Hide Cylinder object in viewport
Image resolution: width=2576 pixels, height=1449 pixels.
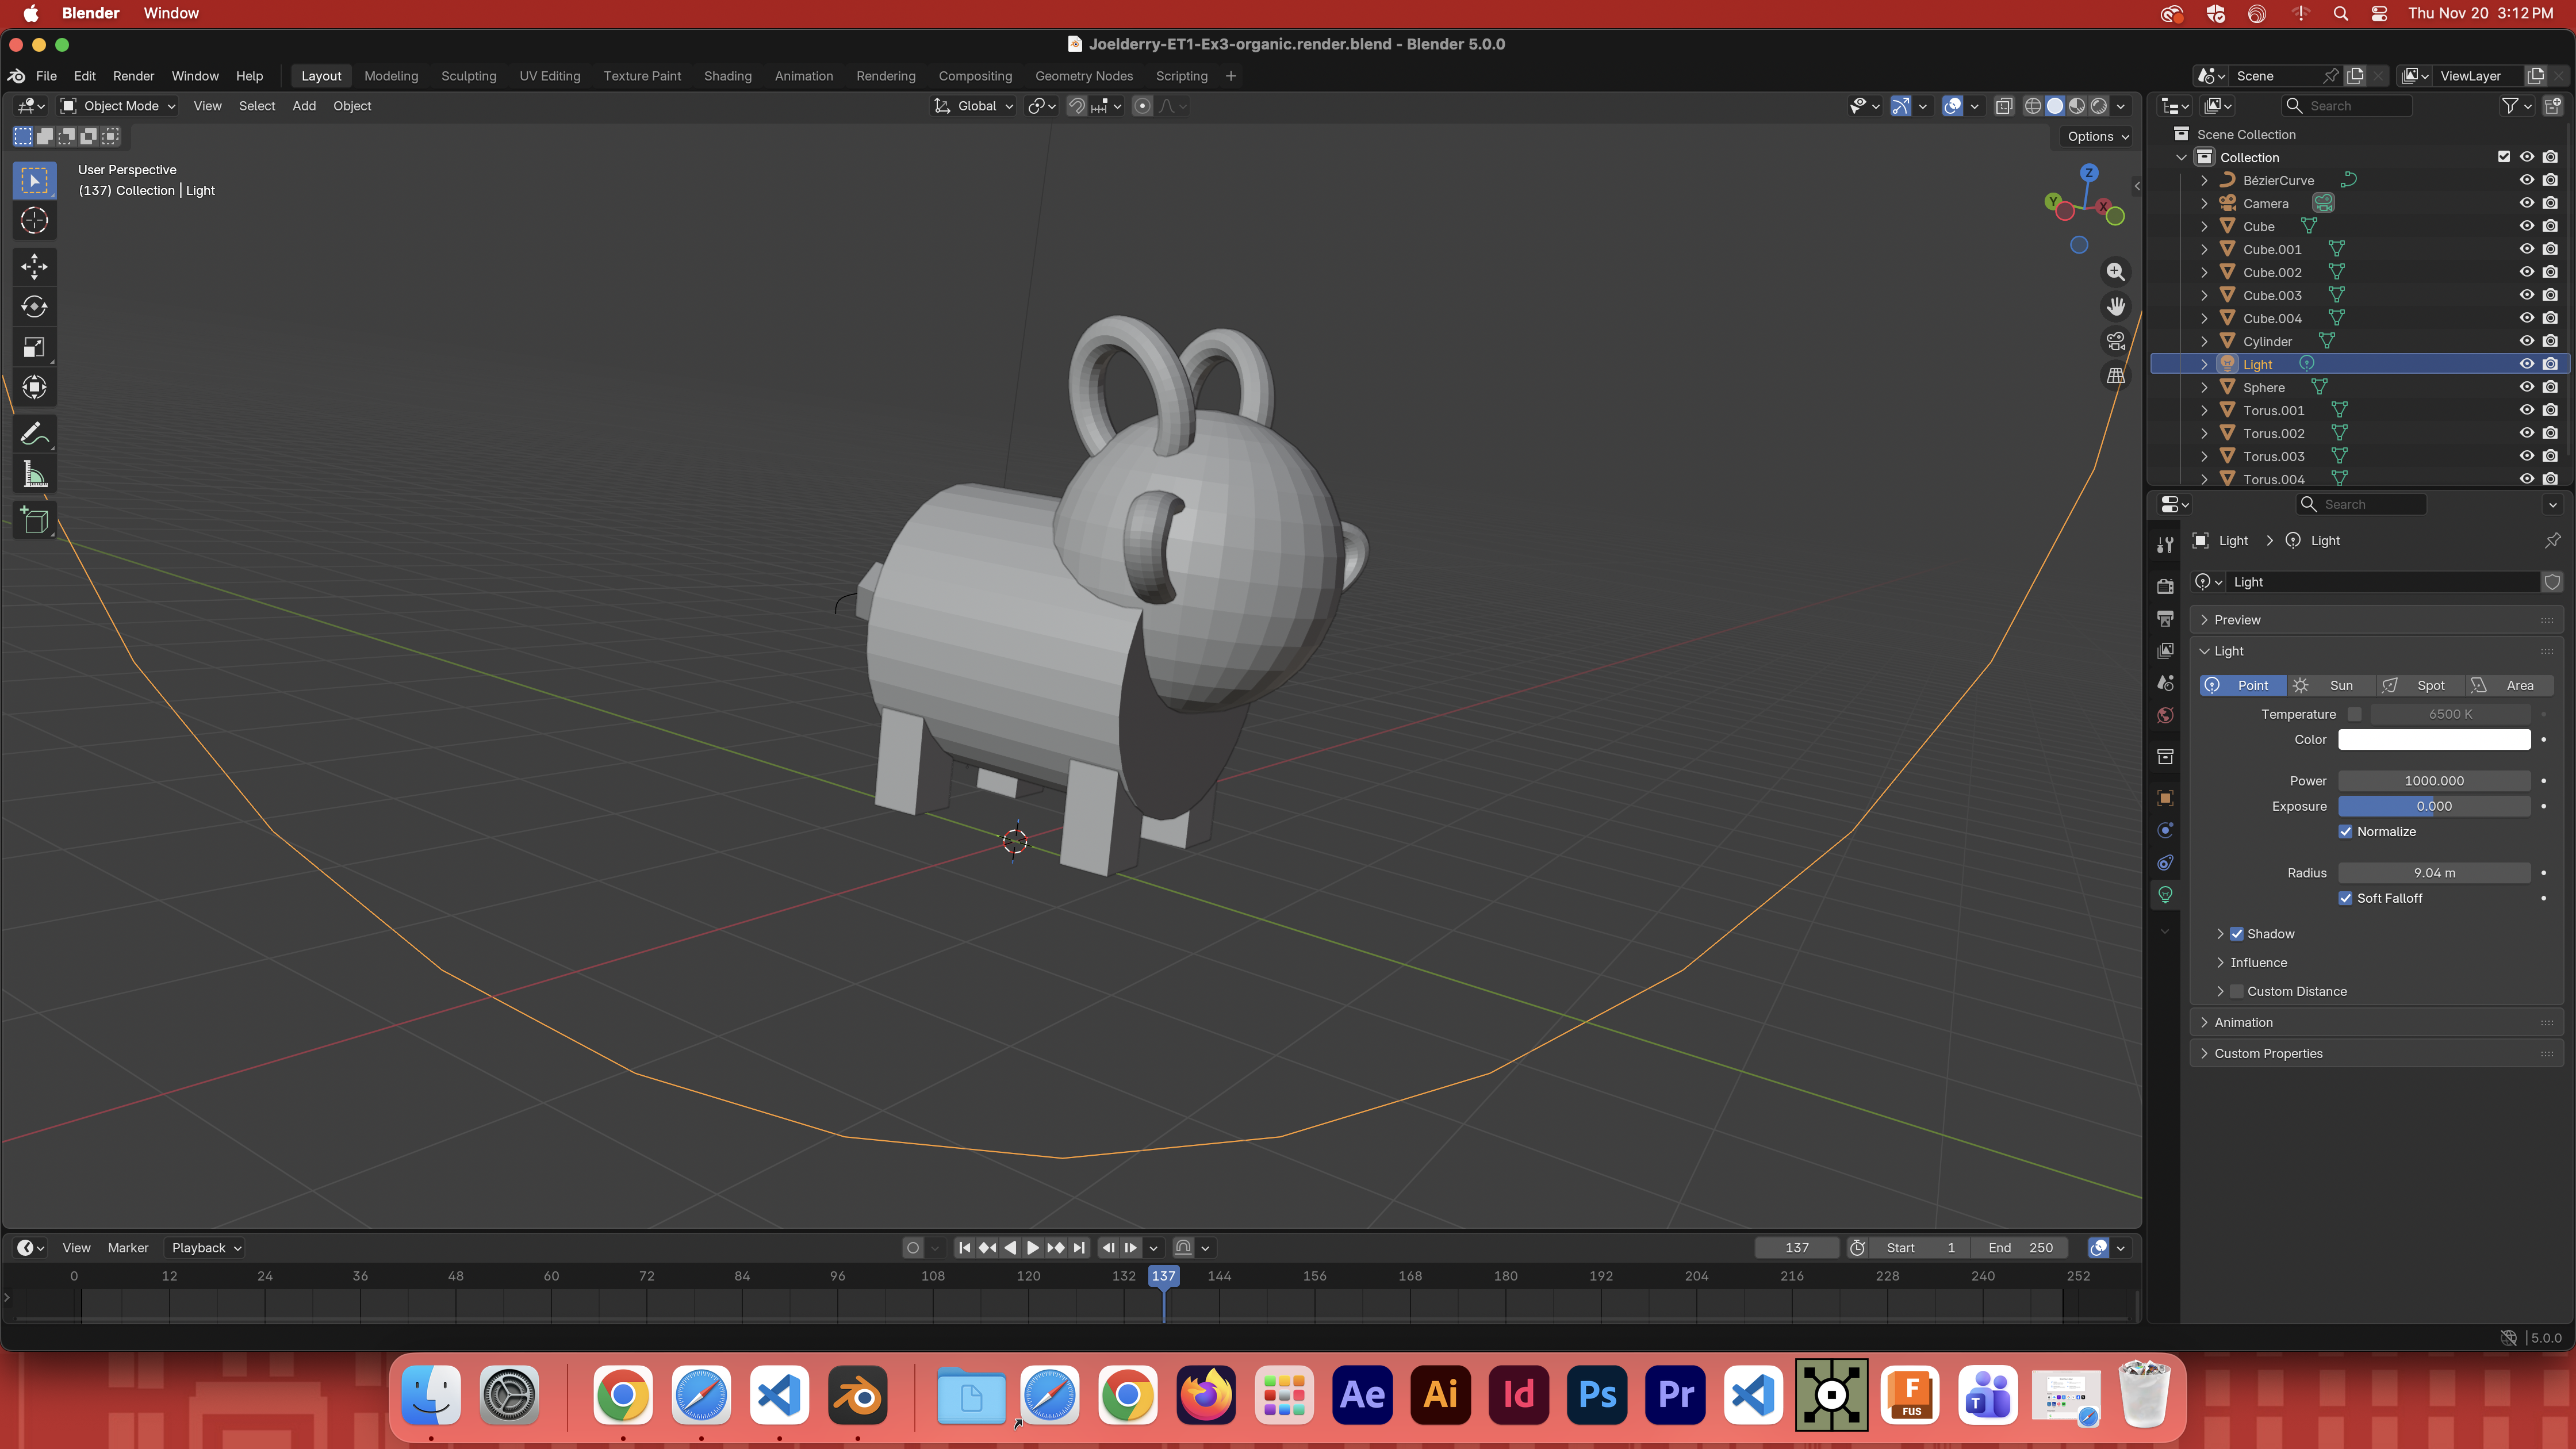pyautogui.click(x=2526, y=341)
